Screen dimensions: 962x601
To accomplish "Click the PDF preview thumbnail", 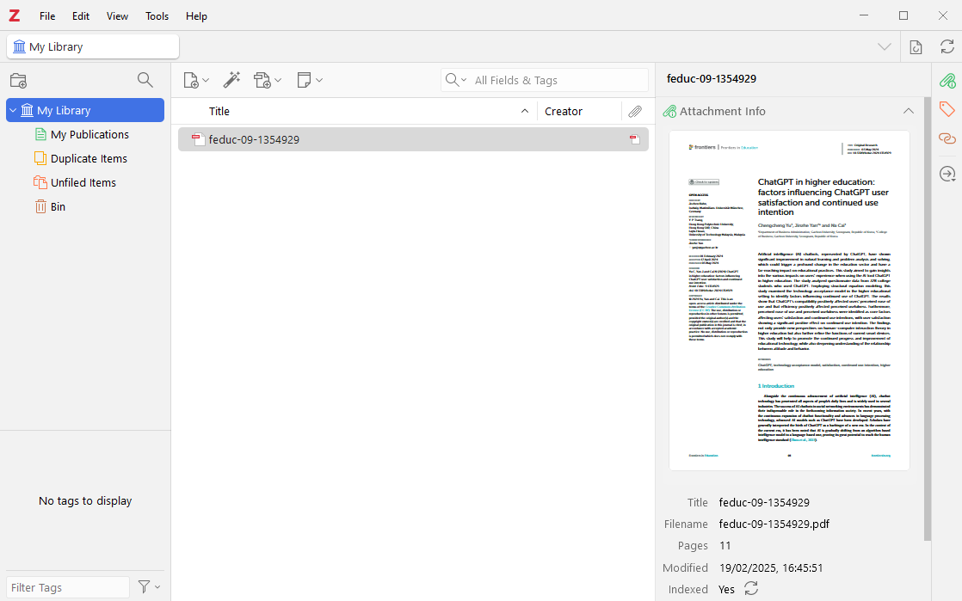I will coord(789,300).
